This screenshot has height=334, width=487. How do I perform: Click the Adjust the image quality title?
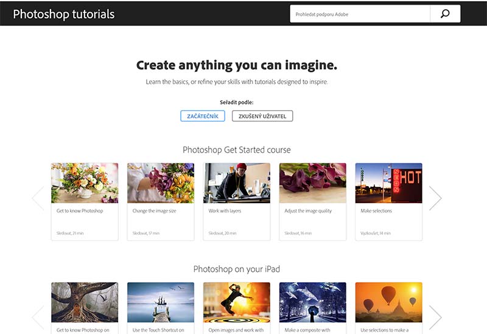pos(308,210)
